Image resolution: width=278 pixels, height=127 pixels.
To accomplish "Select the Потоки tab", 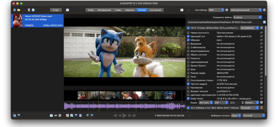I will pos(142,10).
